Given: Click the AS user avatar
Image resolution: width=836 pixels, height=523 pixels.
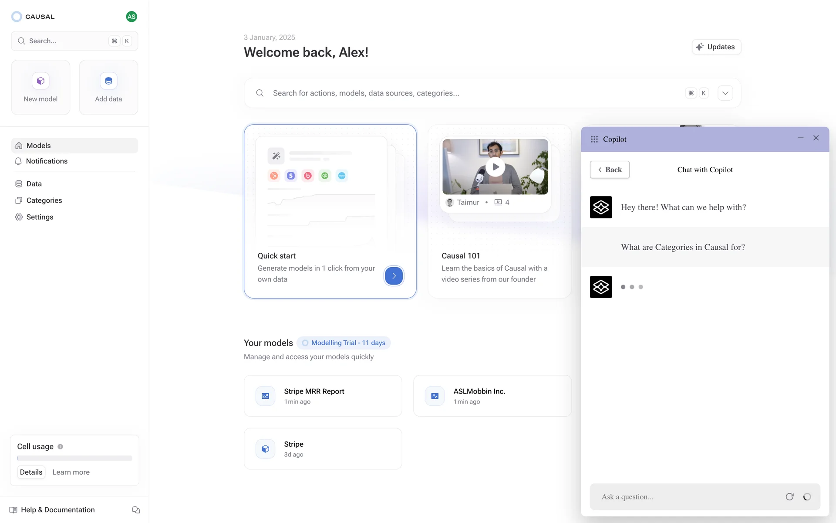Looking at the screenshot, I should pos(131,17).
